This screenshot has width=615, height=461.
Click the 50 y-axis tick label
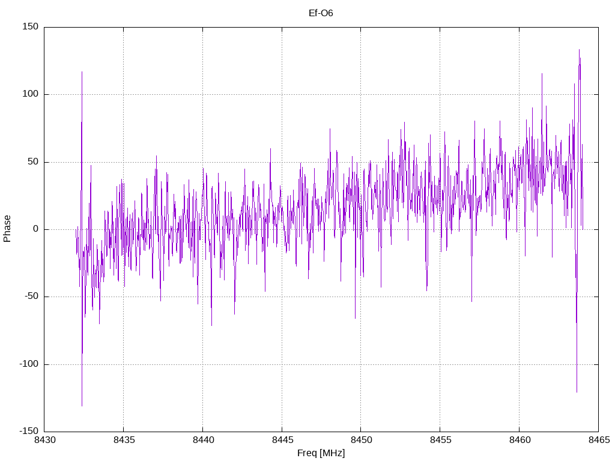coord(33,161)
